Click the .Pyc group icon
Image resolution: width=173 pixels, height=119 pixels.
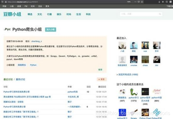(x=7, y=29)
